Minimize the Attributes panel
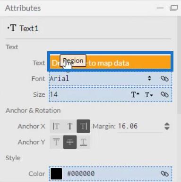The width and height of the screenshot is (181, 182). 160,8
